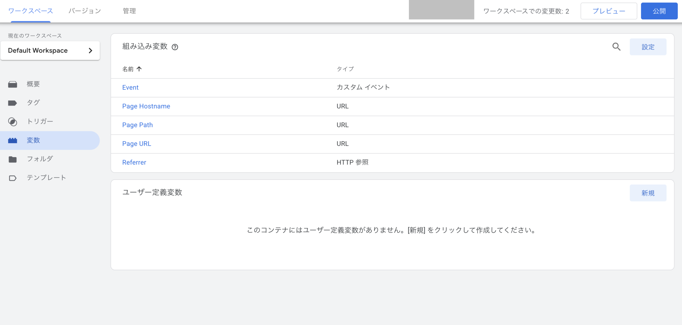The image size is (682, 325).
Task: Expand the Default Workspace selector chevron
Action: coord(90,51)
